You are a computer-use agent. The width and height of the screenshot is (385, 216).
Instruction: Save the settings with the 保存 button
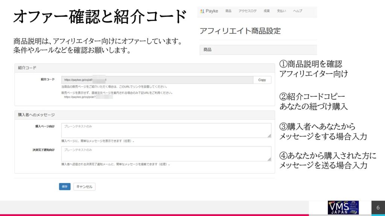65,186
